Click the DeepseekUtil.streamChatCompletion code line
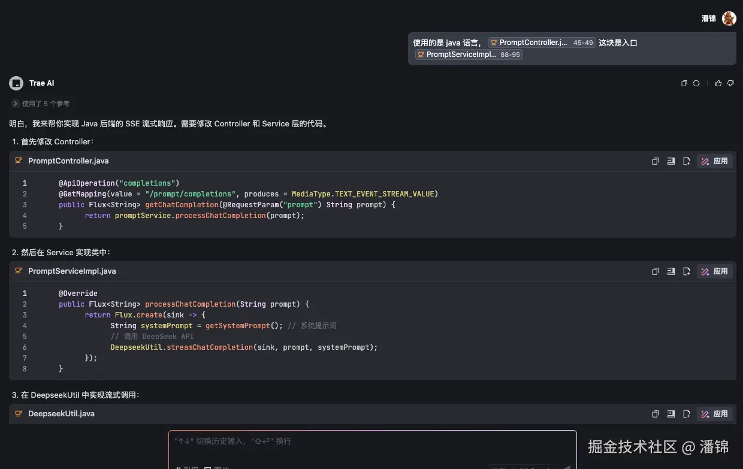 pyautogui.click(x=244, y=347)
